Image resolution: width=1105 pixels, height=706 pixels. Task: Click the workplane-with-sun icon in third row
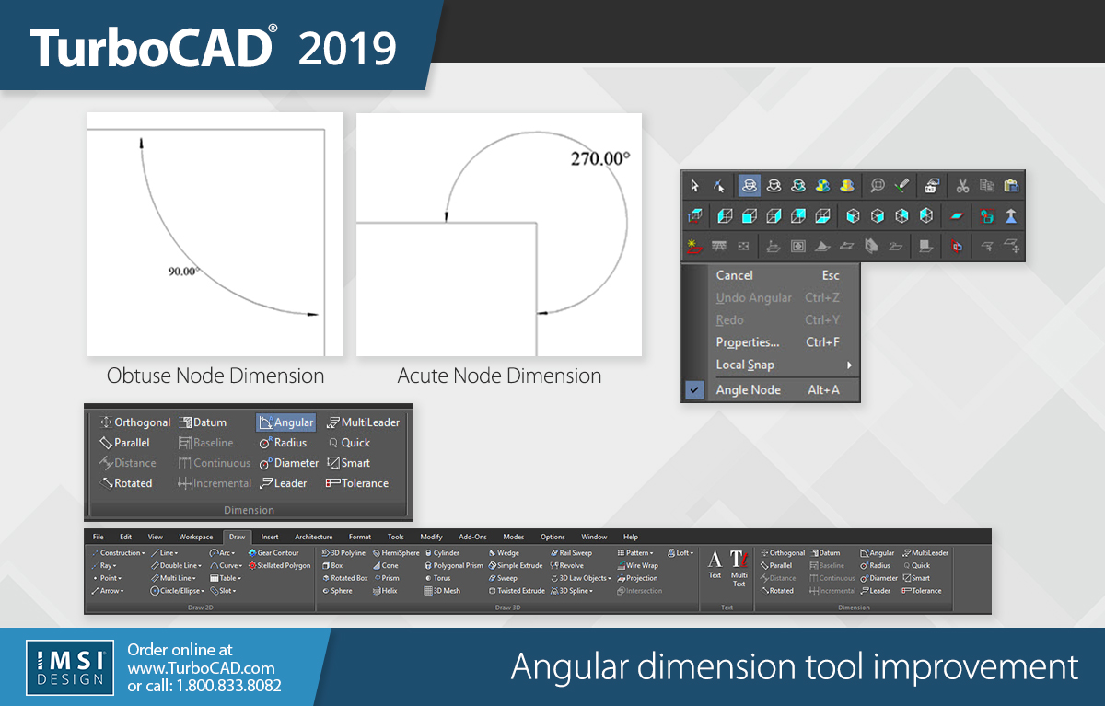(x=695, y=246)
